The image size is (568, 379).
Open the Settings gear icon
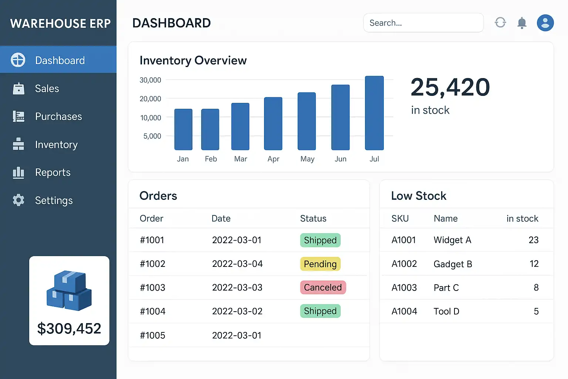(x=18, y=200)
